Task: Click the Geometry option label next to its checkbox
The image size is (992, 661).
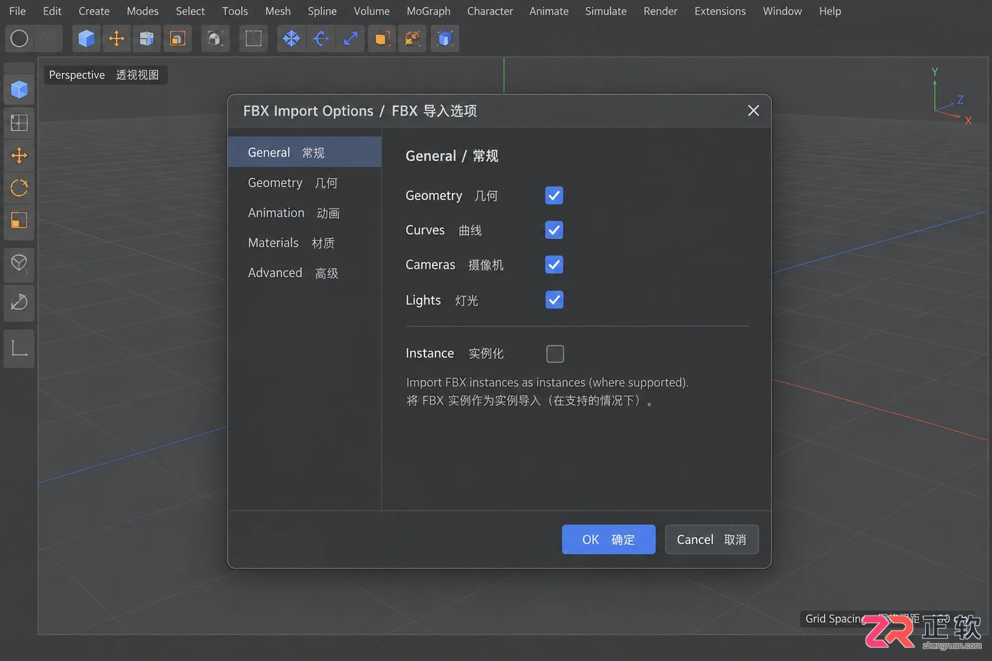Action: point(451,196)
